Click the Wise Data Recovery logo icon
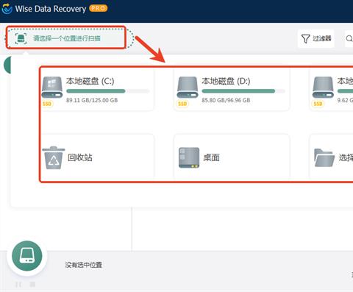 click(7, 9)
